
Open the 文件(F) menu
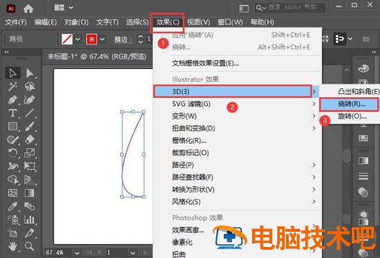pos(15,22)
